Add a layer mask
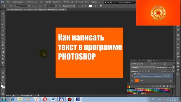Screen dimensions: 181x102 pyautogui.click(x=156, y=86)
